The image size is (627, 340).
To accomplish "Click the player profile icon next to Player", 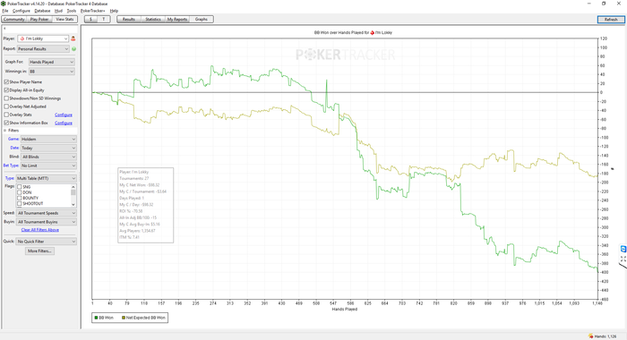I will (73, 38).
